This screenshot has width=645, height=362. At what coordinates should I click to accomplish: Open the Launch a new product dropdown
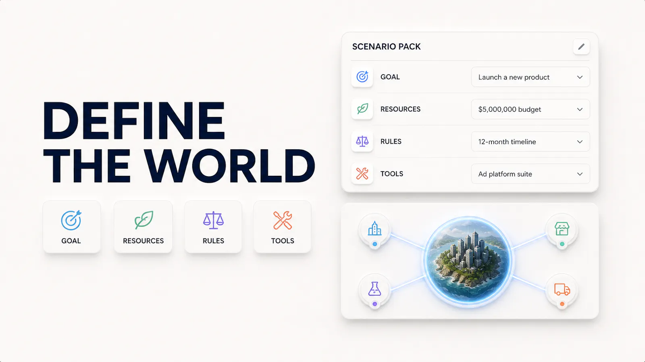click(530, 77)
